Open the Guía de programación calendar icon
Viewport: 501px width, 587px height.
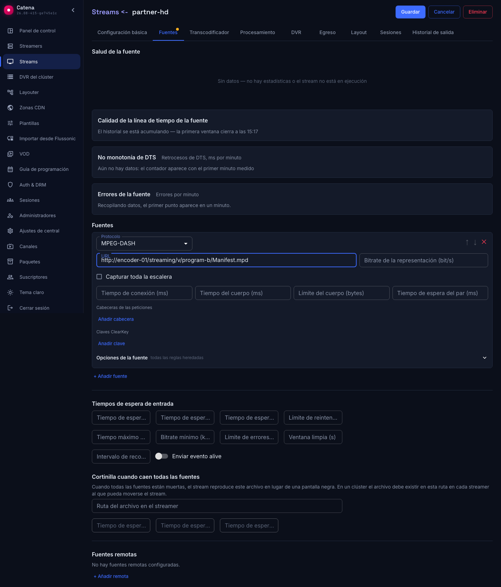(10, 169)
